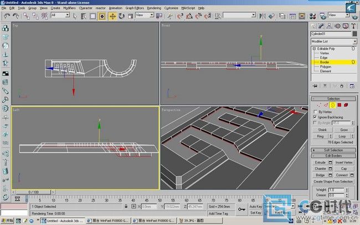360x225 pixels.
Task: Select Element sub-object in modifier stack
Action: [x=326, y=71]
